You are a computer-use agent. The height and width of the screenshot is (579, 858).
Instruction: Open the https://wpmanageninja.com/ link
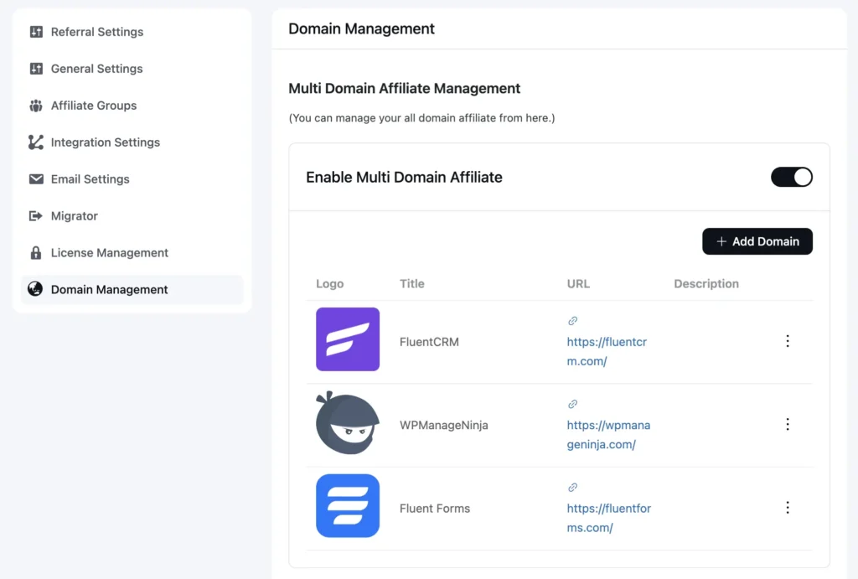pos(608,435)
